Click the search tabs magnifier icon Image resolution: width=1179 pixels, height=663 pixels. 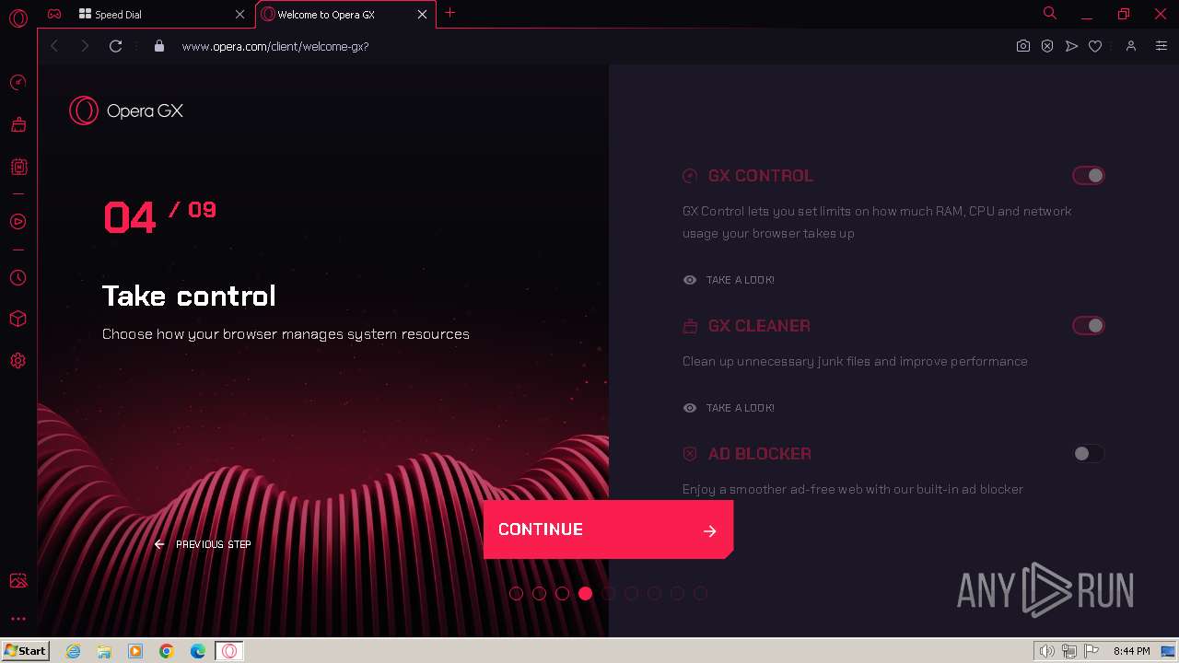(x=1049, y=13)
